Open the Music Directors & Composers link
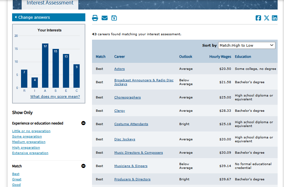 138,153
